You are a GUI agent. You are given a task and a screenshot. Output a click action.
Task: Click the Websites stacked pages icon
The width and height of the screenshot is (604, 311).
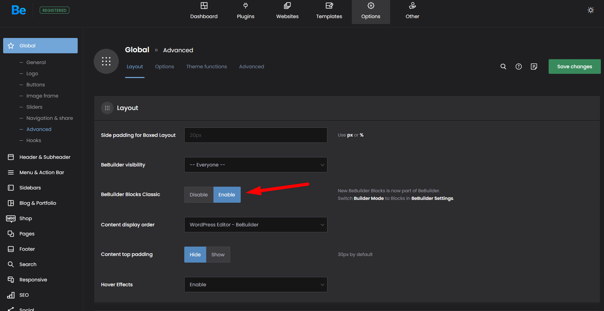(x=287, y=6)
